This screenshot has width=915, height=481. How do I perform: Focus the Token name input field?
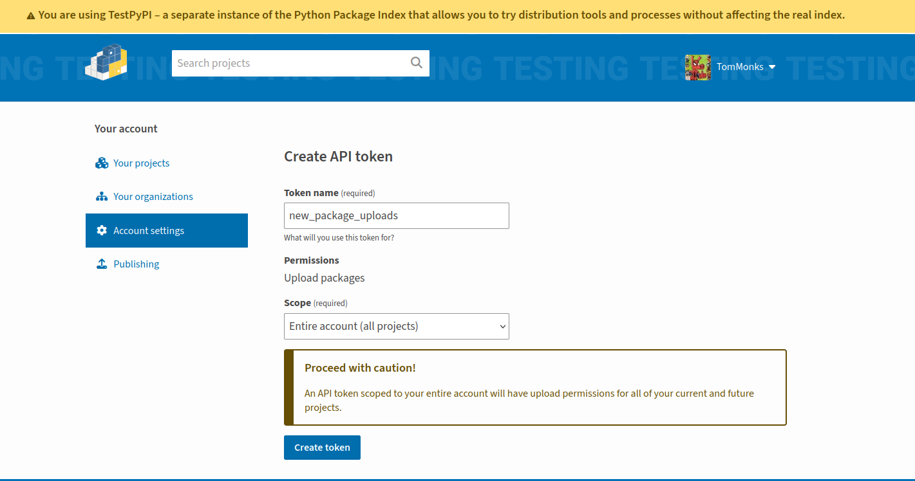click(x=396, y=216)
